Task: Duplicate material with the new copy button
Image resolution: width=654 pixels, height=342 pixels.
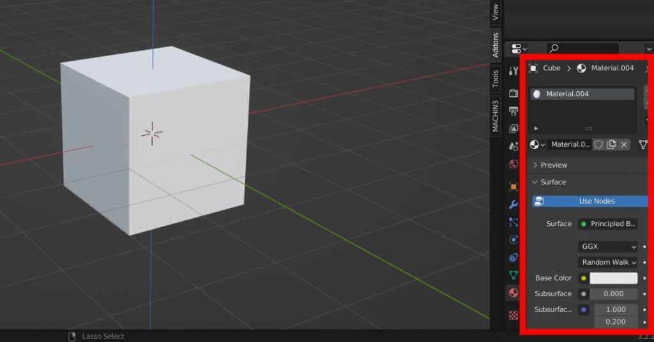Action: point(611,145)
